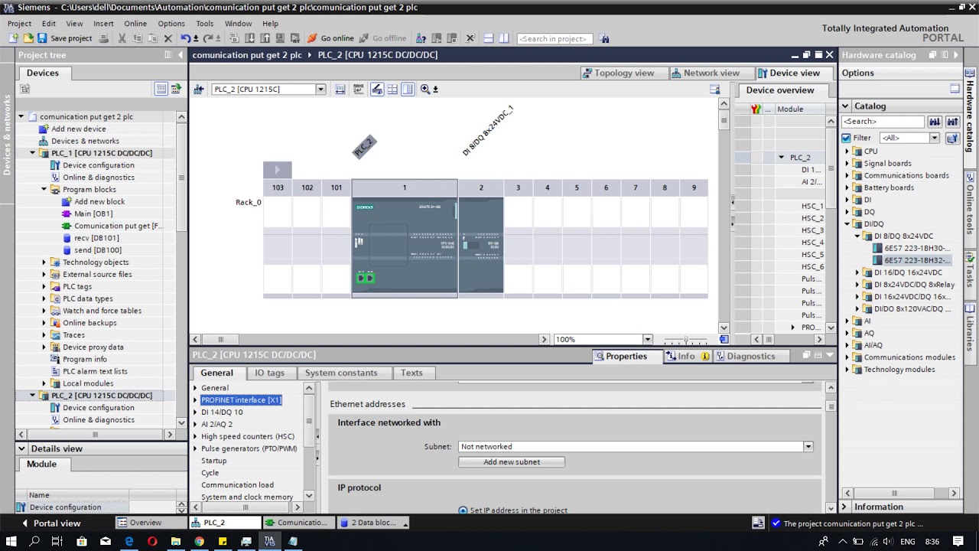Viewport: 979px width, 551px height.
Task: Click the Go online button
Action: (330, 38)
